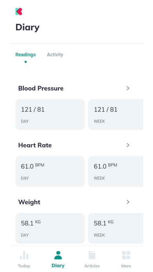Open Weight WEEK card
The height and width of the screenshot is (272, 153).
point(116,228)
